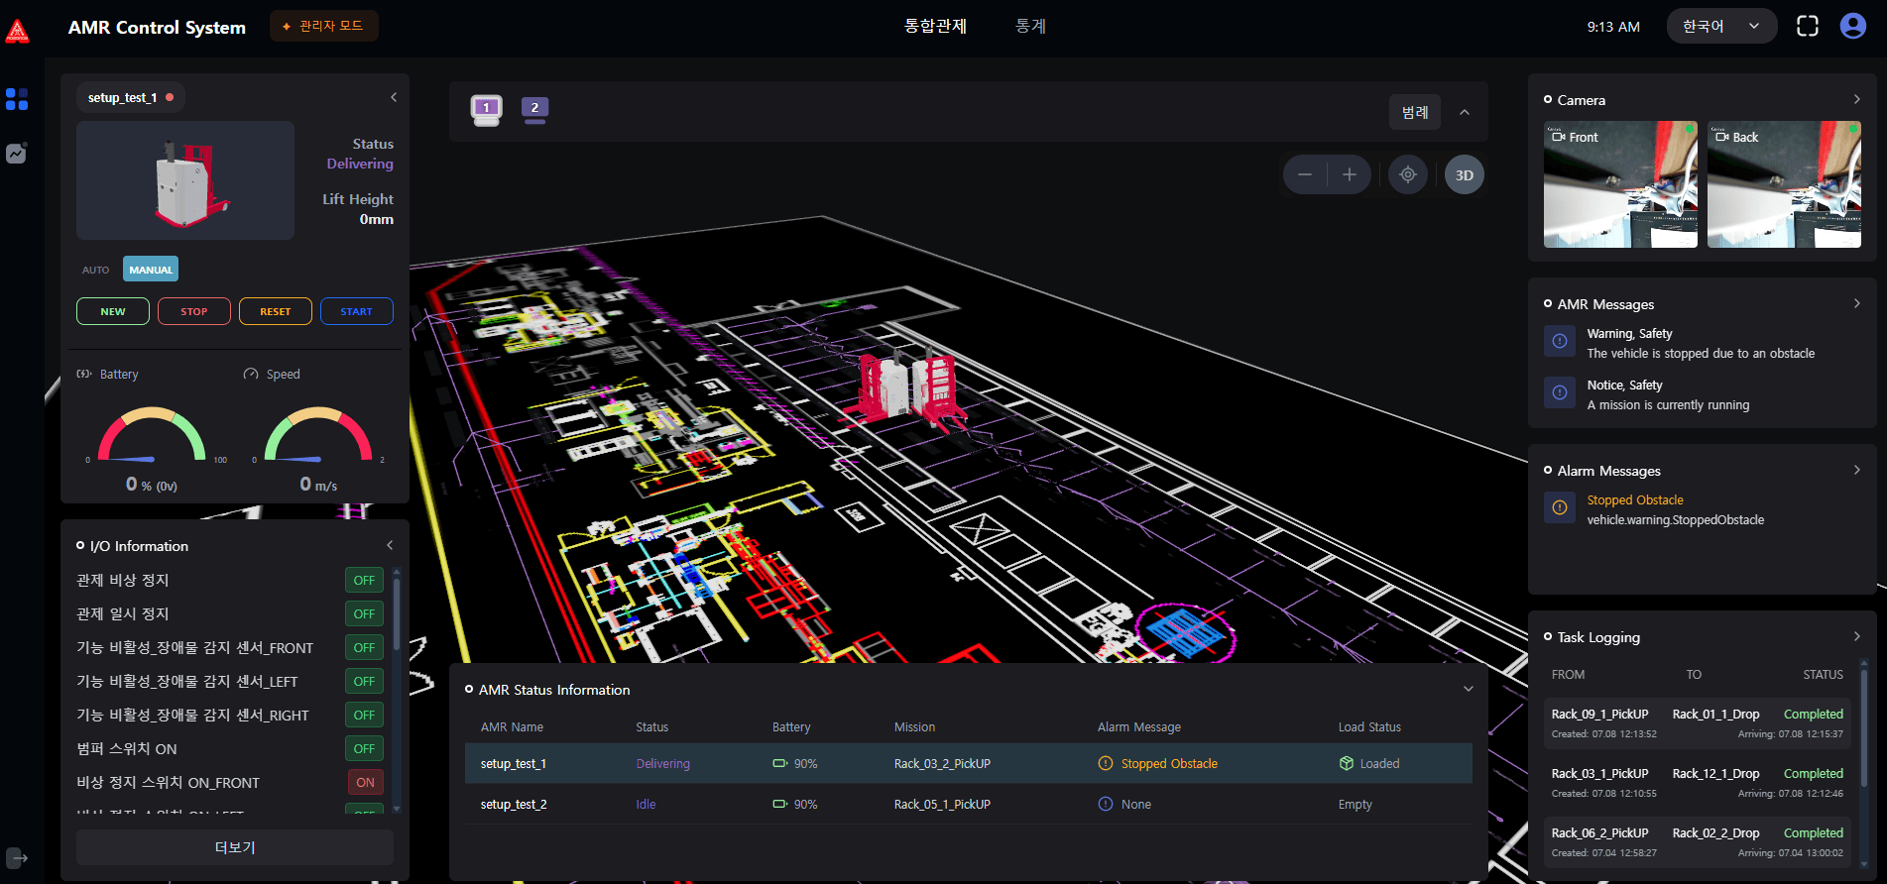Open the statistics chart icon in sidebar
The height and width of the screenshot is (884, 1887).
point(17,154)
